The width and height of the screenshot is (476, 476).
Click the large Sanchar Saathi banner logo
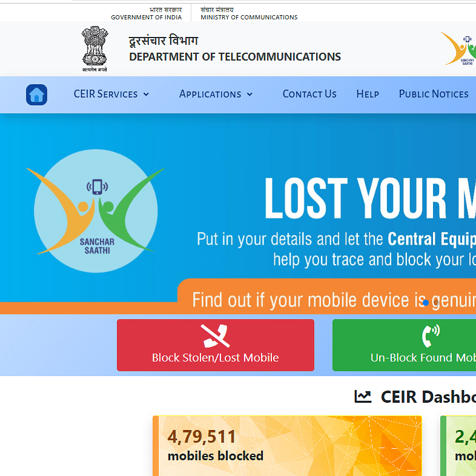[96, 211]
